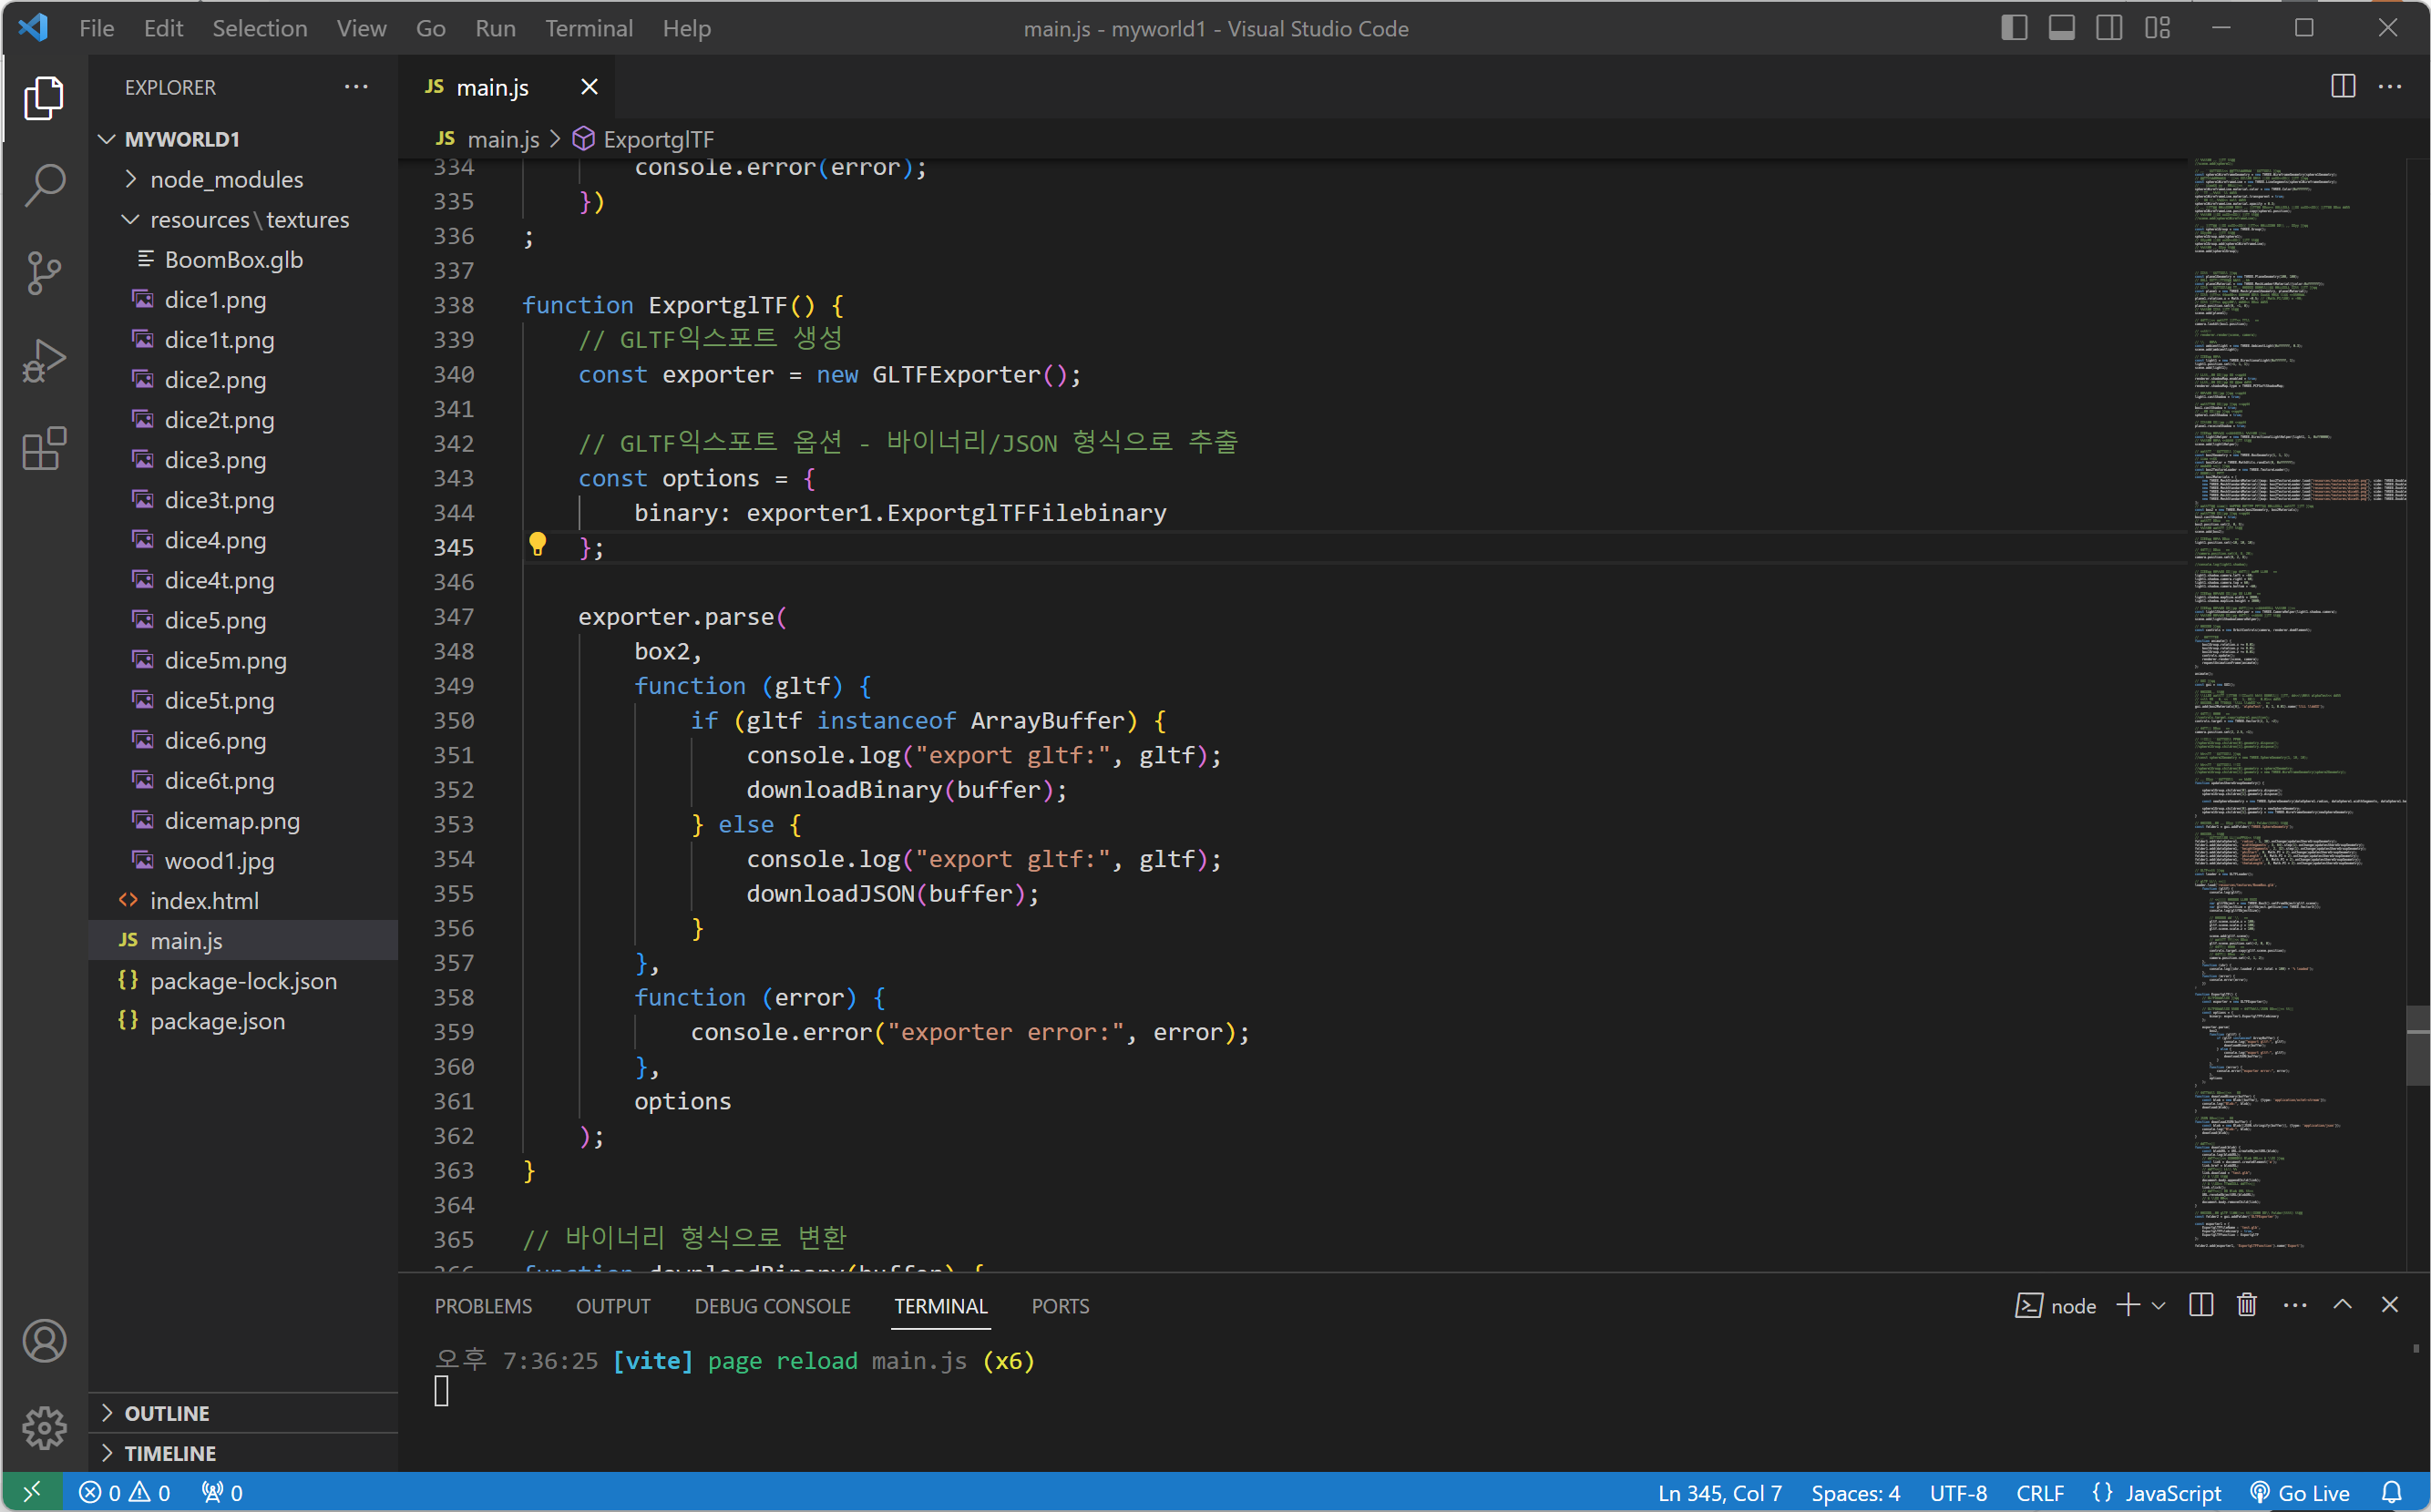This screenshot has width=2431, height=1512.
Task: Toggle the secondary side bar layout button
Action: [x=2108, y=28]
